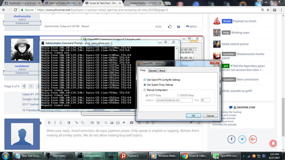The width and height of the screenshot is (285, 160).
Task: Insert media in reply editor
Action: coord(118,123)
